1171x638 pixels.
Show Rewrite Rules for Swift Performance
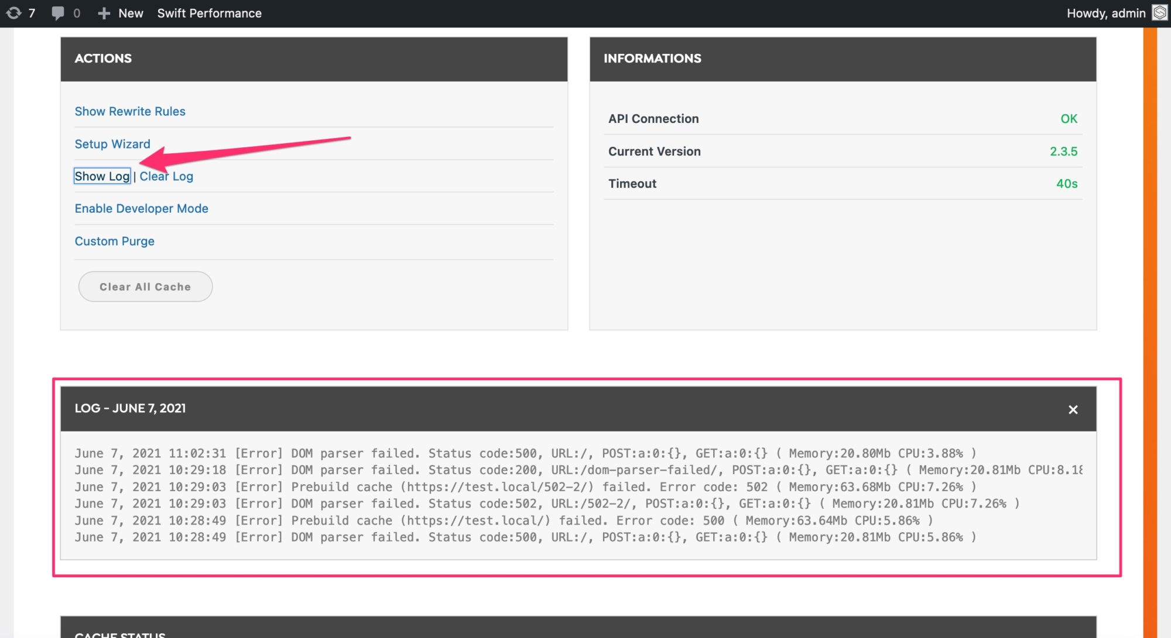pos(130,111)
